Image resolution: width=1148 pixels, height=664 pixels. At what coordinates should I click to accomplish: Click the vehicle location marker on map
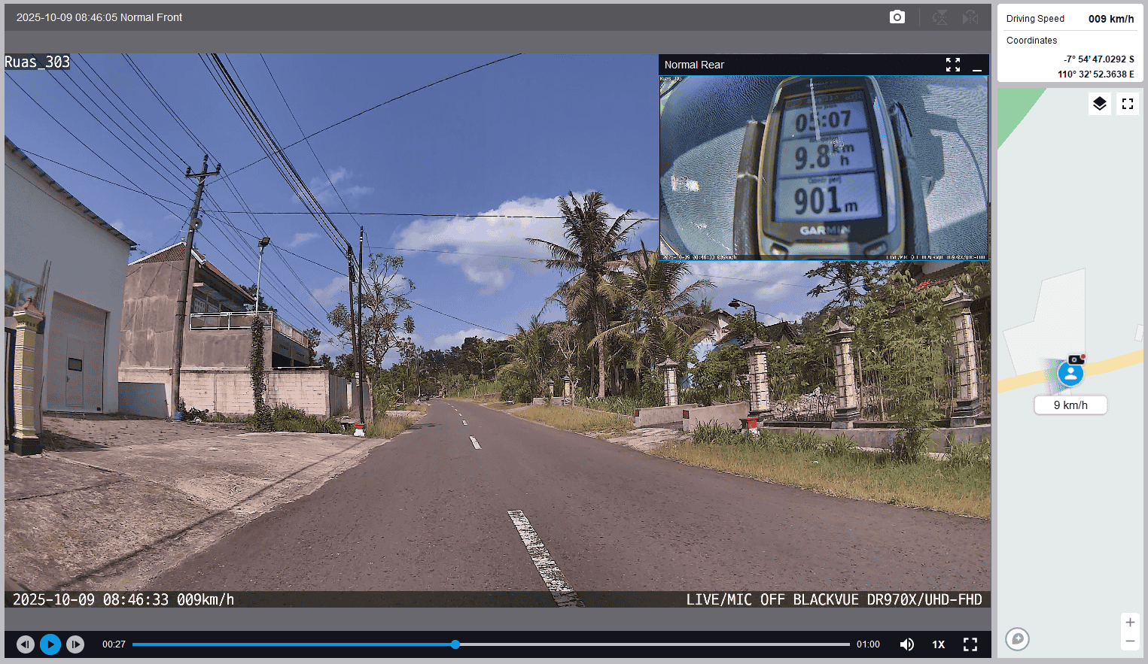pyautogui.click(x=1070, y=373)
